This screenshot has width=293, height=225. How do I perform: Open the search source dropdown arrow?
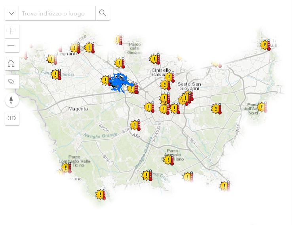(x=12, y=13)
